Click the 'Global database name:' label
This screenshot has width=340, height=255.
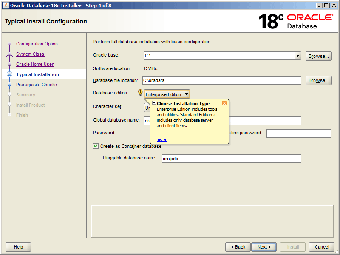116,120
